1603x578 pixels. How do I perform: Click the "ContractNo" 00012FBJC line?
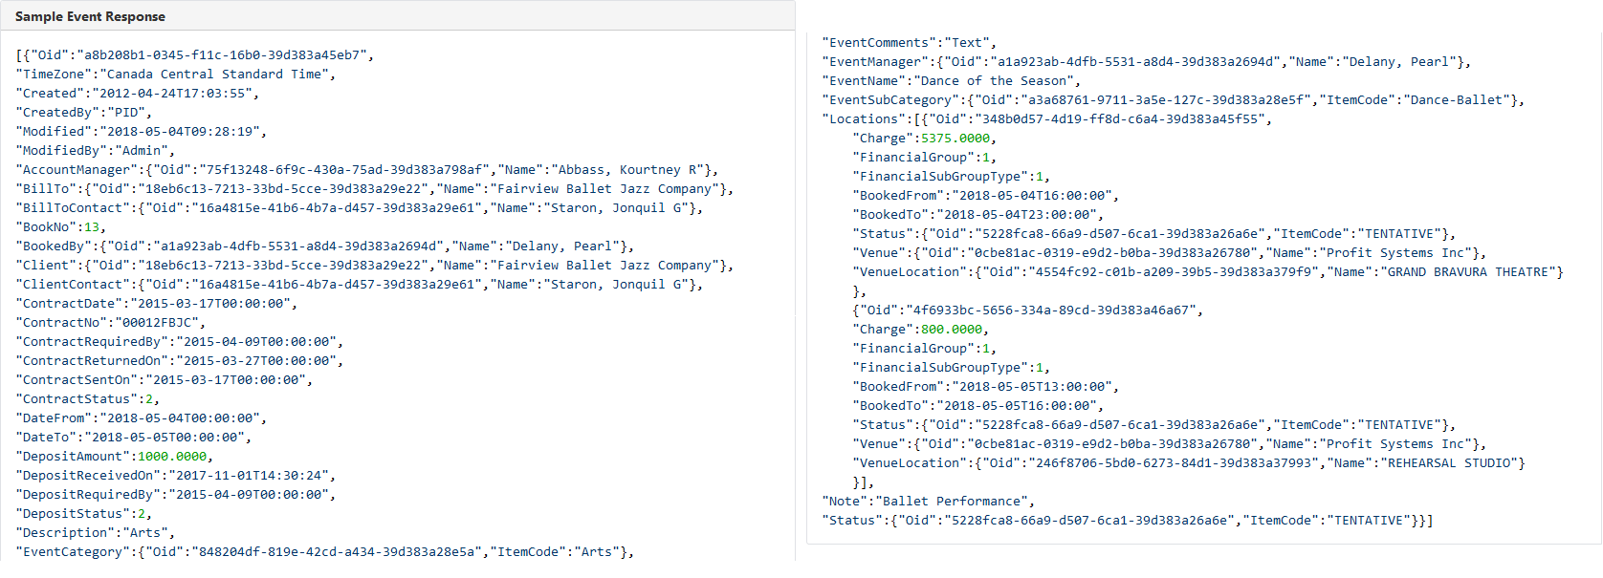pos(110,323)
